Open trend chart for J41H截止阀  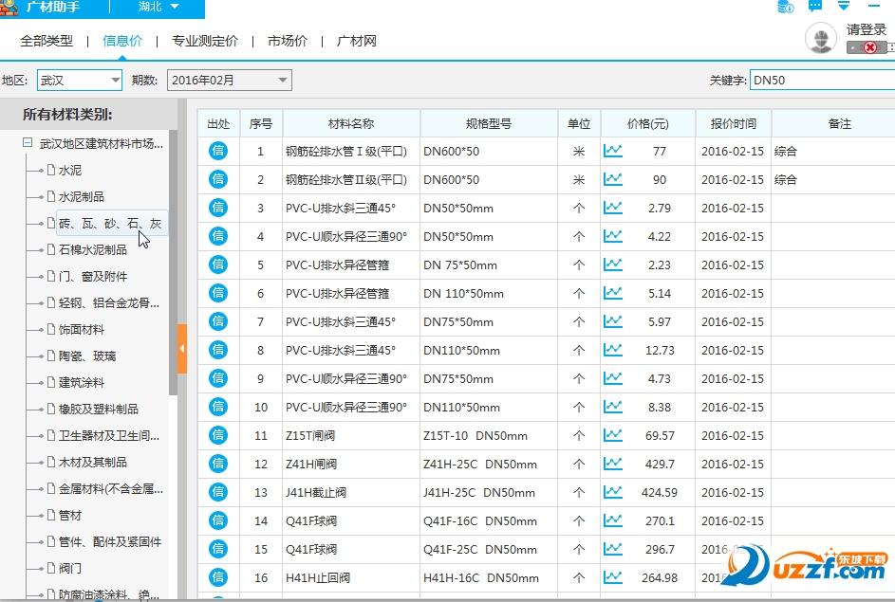[x=612, y=492]
